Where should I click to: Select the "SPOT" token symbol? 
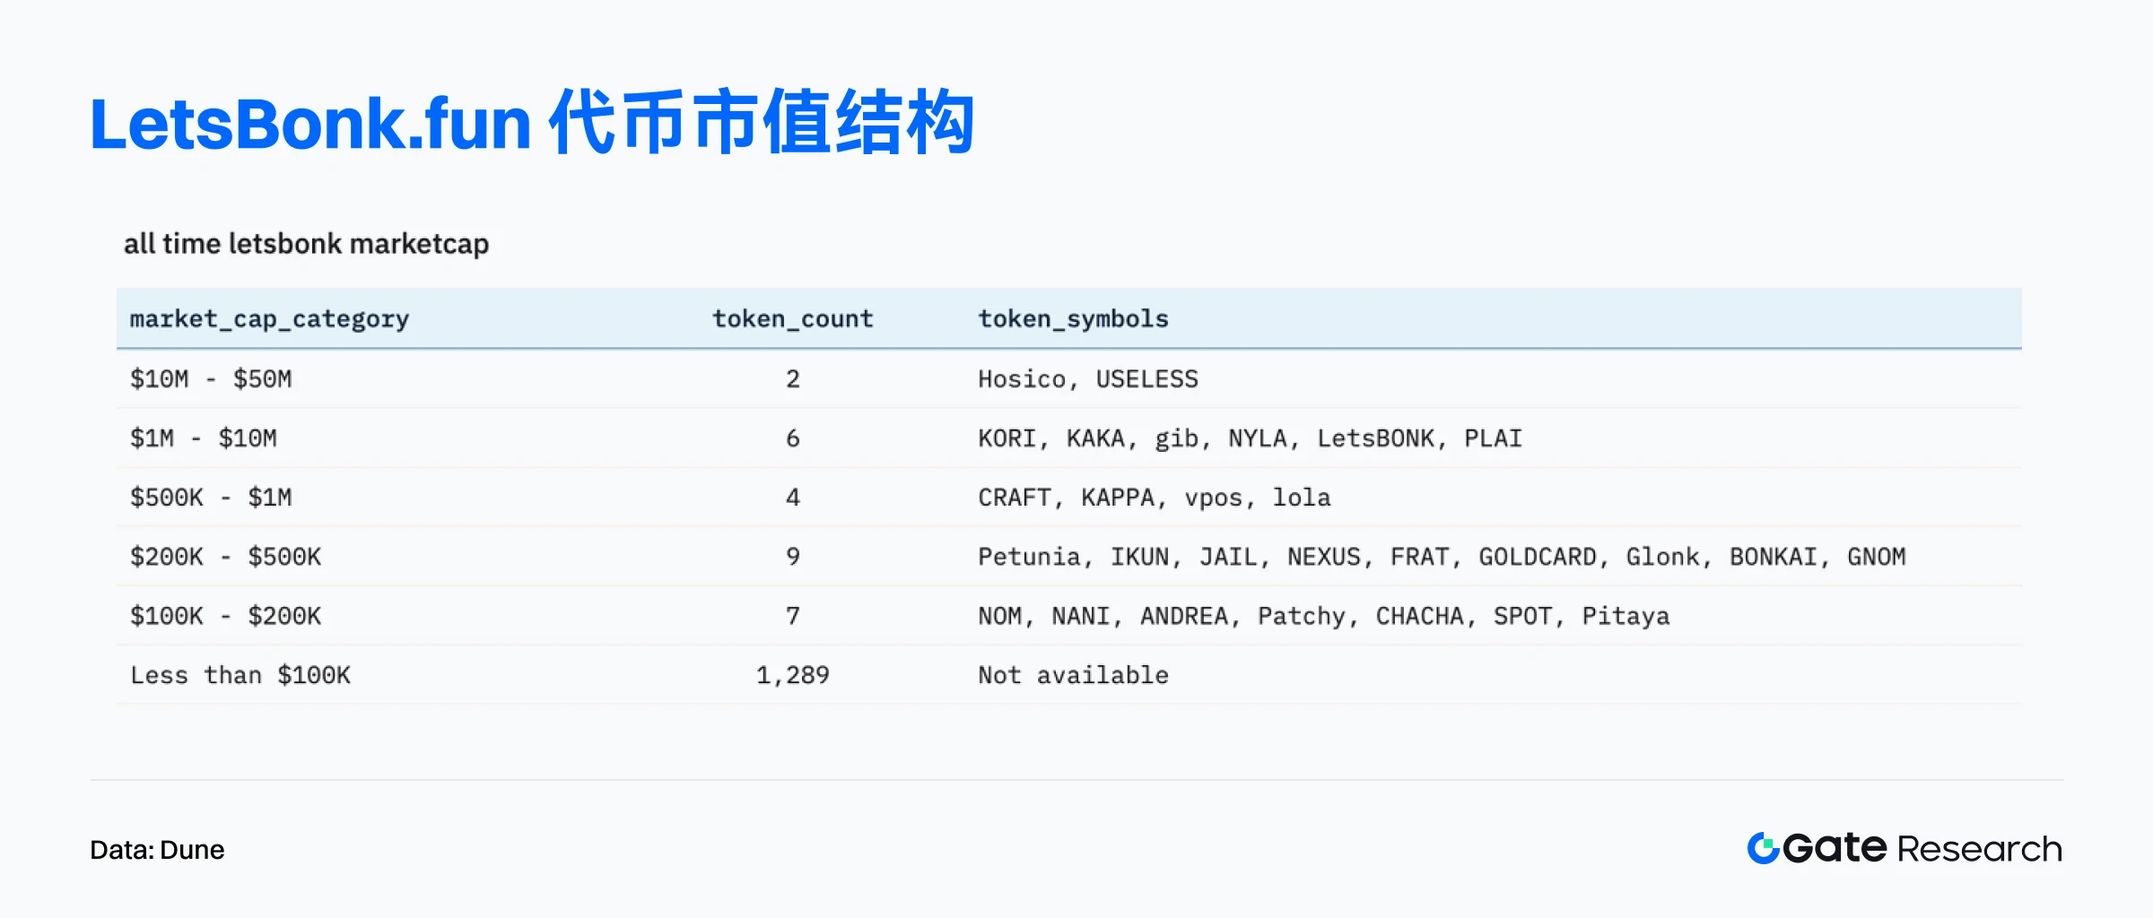tap(1523, 616)
